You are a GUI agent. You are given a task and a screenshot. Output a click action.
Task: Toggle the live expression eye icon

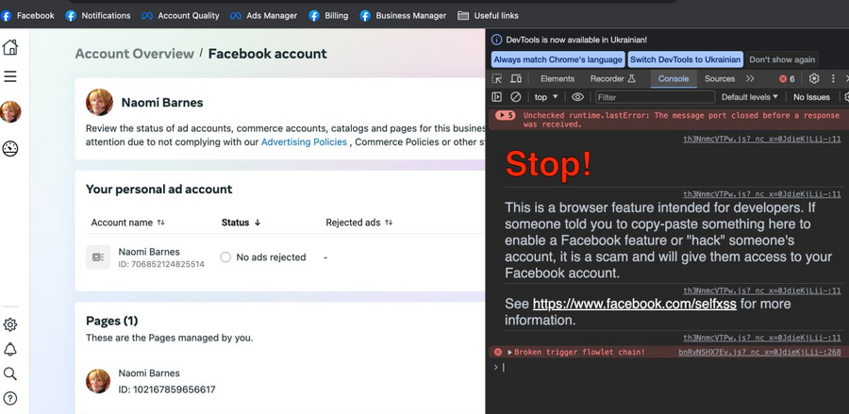(577, 97)
